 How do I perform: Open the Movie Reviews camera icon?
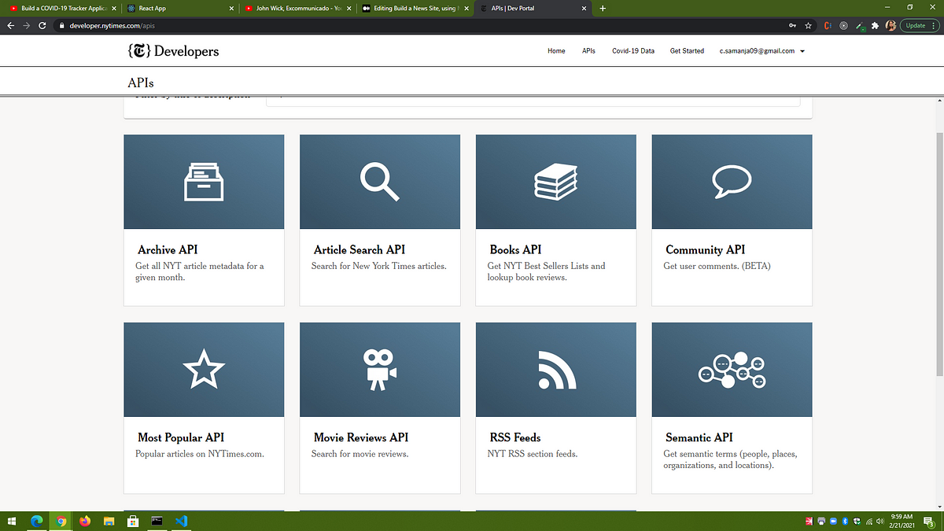(380, 370)
